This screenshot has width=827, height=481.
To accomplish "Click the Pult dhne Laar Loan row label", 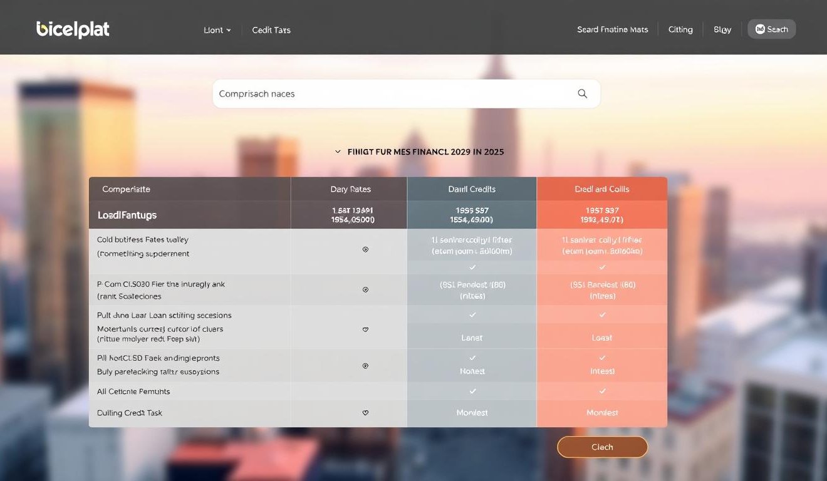I will point(164,315).
